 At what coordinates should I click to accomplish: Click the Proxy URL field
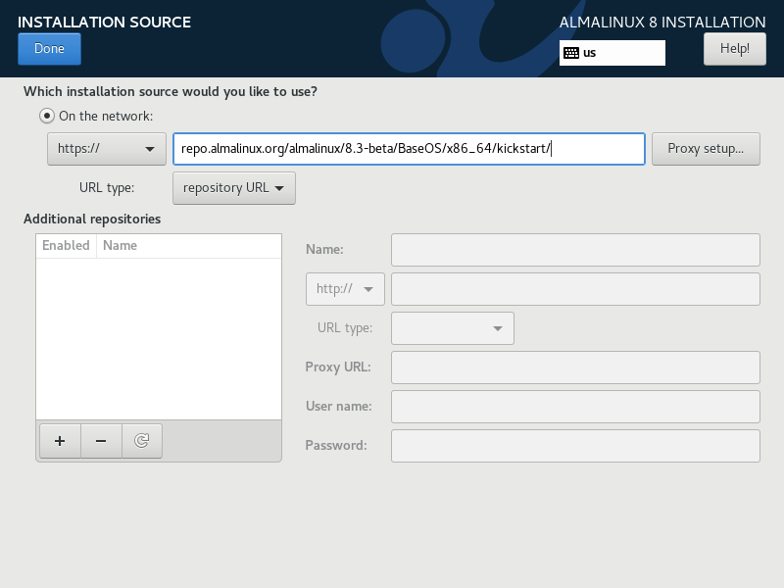(x=574, y=367)
